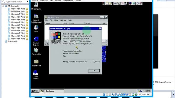This screenshot has height=98, width=175.
Task: Open the Archivo menu
Action: 35,1
